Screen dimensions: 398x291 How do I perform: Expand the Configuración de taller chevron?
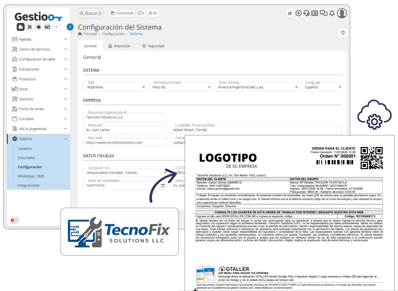[66, 59]
